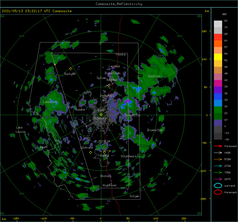Click the yellow diamond marker near RockyMH

(x=71, y=69)
